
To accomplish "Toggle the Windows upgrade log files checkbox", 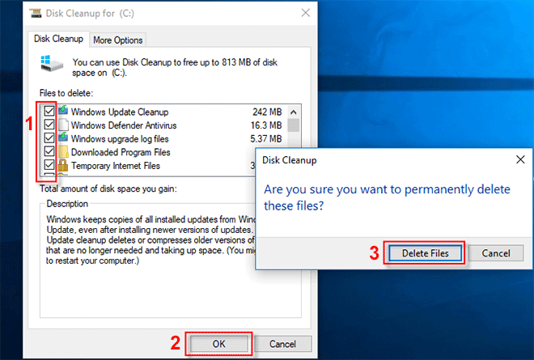I will pos(49,138).
